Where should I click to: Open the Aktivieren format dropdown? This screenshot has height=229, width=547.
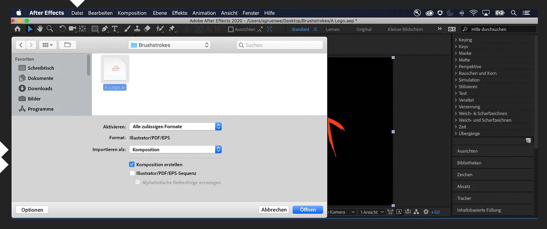coord(175,127)
